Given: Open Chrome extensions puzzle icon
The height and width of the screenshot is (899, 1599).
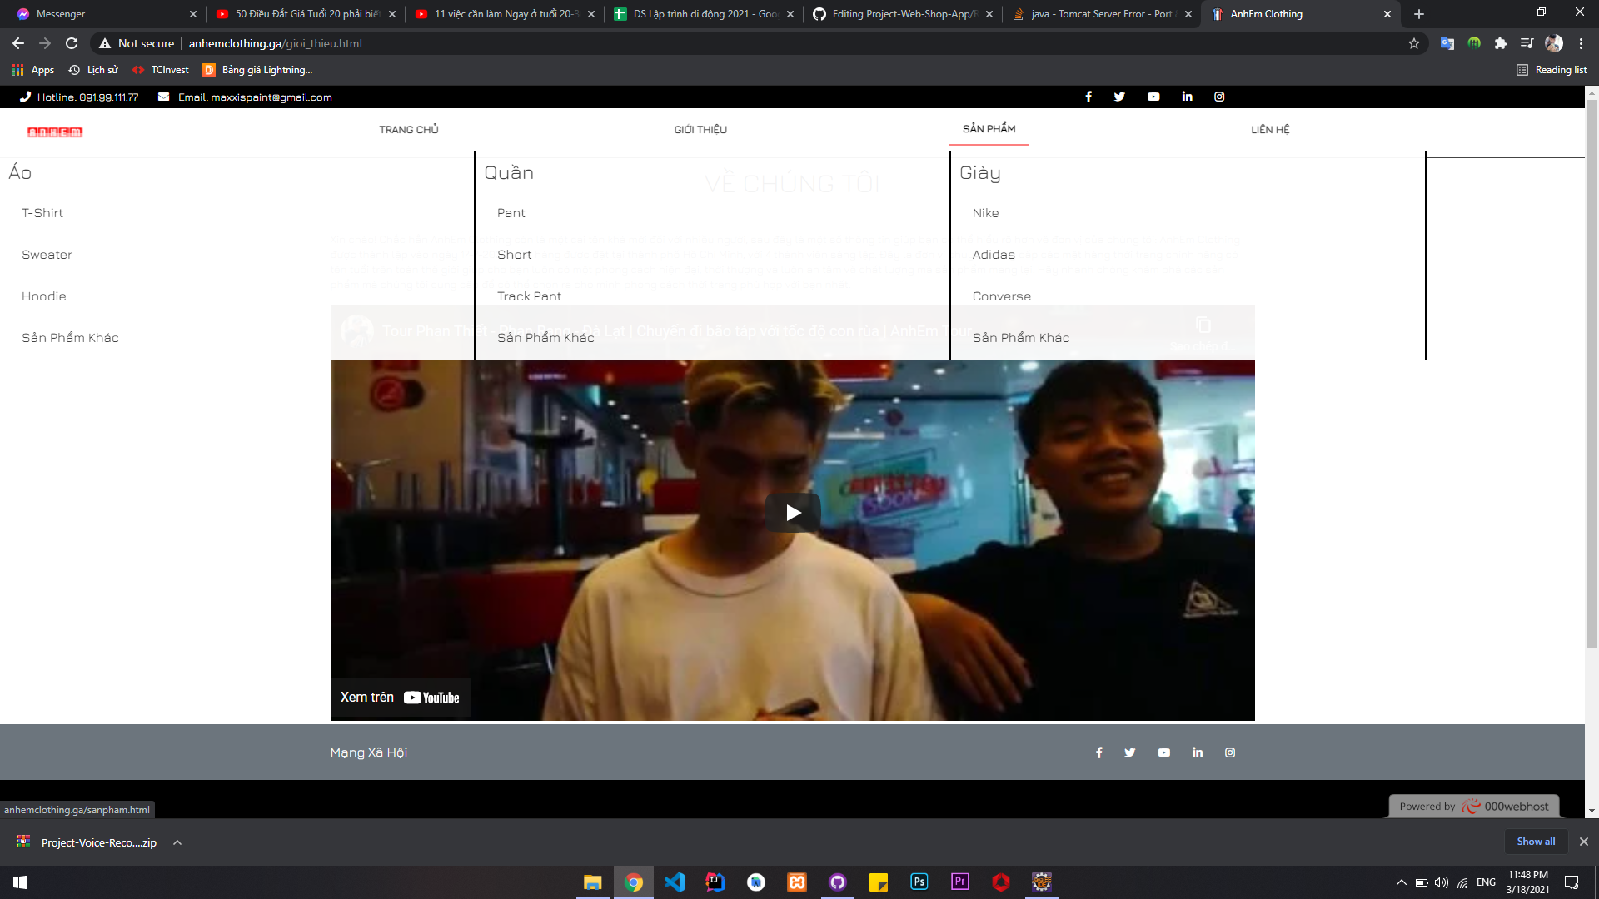Looking at the screenshot, I should (x=1501, y=43).
